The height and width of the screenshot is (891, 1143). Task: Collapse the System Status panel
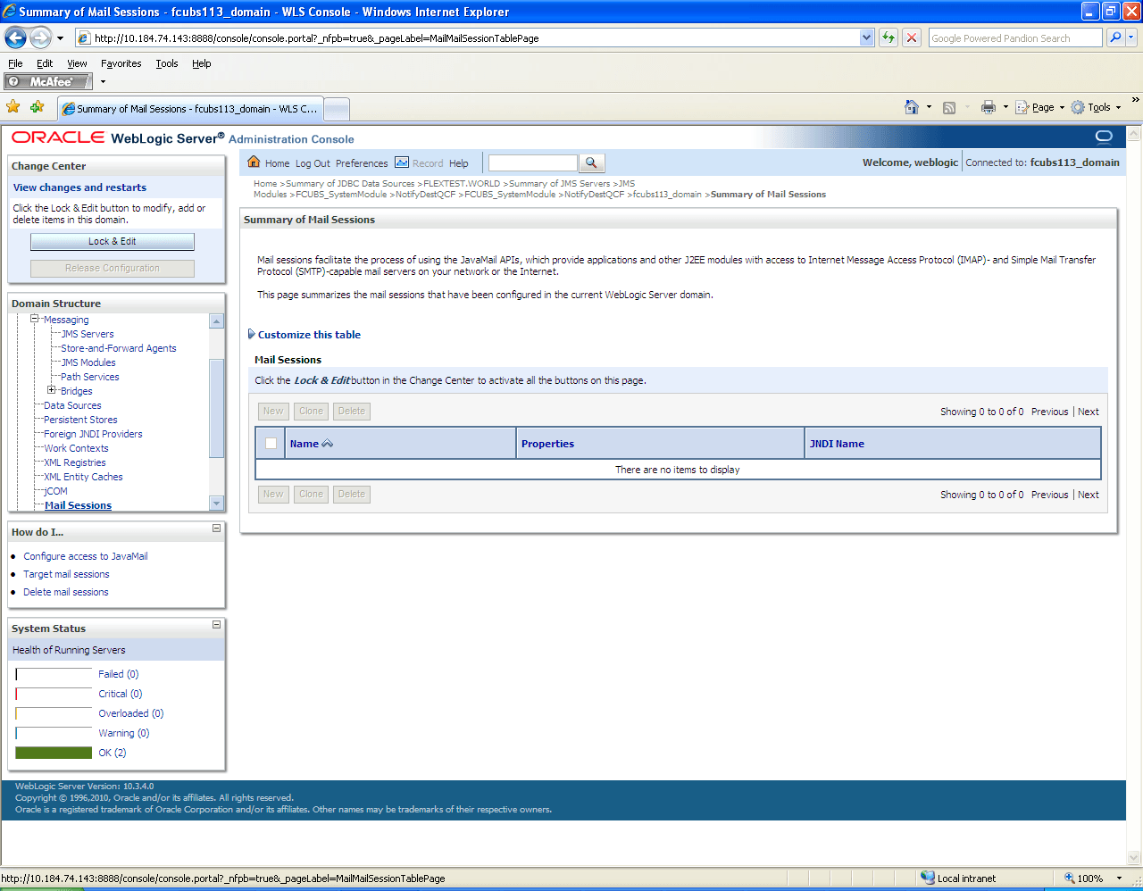click(x=216, y=625)
